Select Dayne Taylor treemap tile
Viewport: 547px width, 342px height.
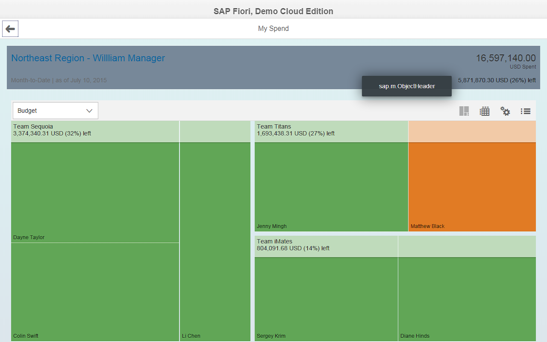(x=95, y=192)
